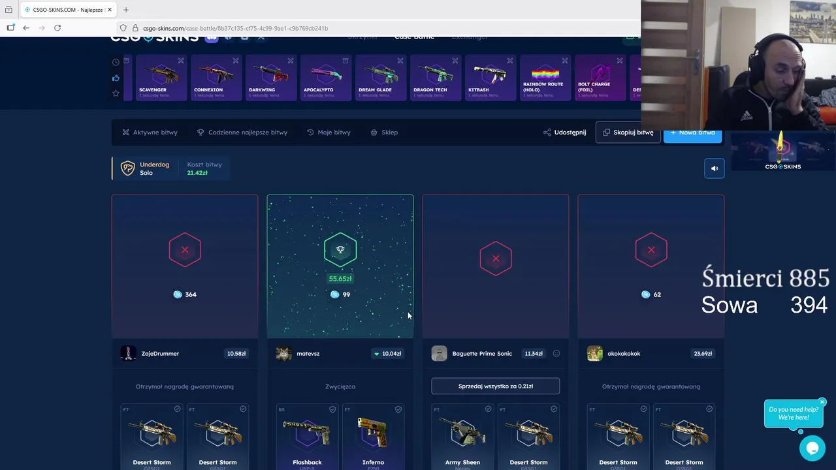The width and height of the screenshot is (836, 470).
Task: Click Baguette Prime Sonic's red X hexagon
Action: pos(496,258)
